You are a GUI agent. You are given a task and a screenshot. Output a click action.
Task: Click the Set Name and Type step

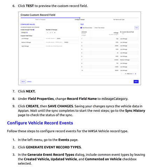119,19
